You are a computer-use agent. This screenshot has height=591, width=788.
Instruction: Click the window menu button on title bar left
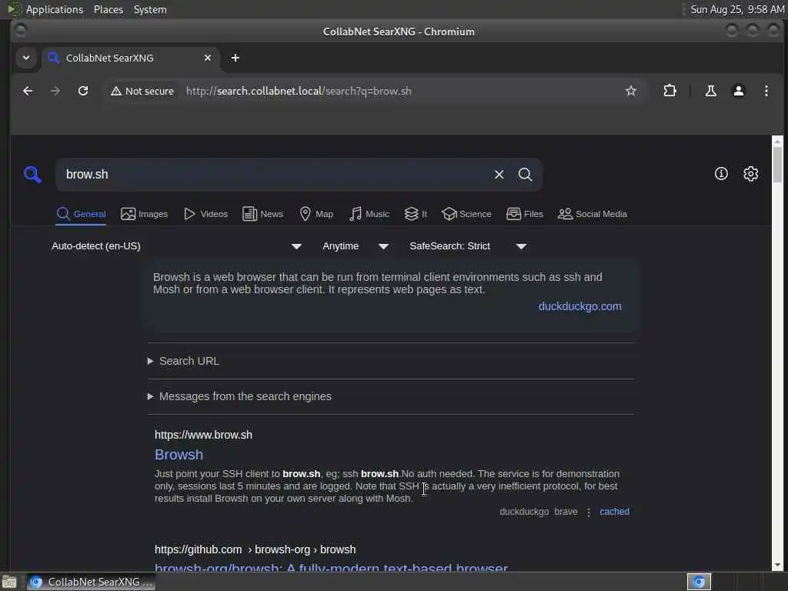click(21, 31)
